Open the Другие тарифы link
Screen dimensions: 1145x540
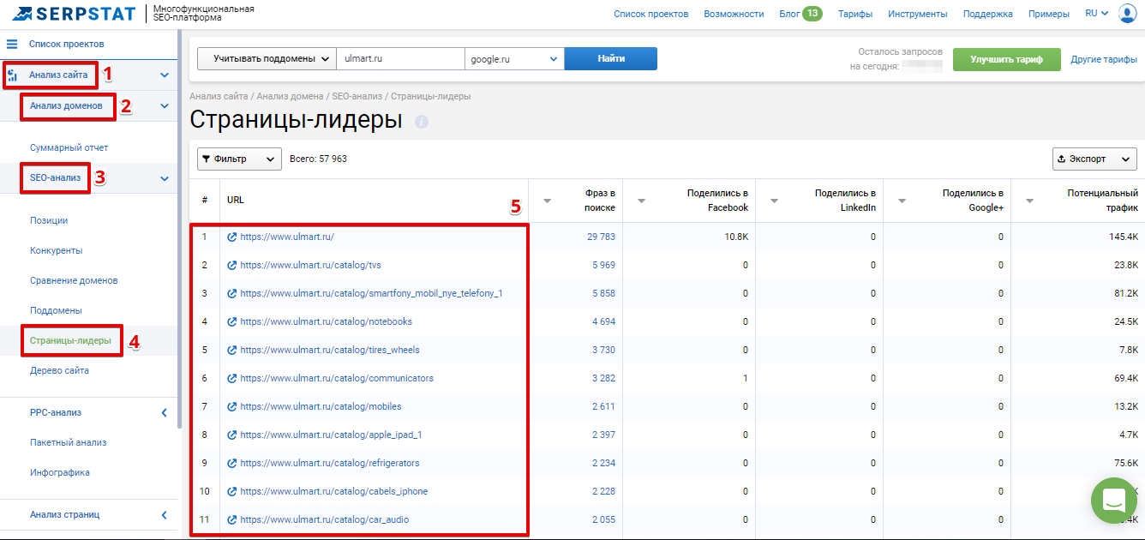1104,59
